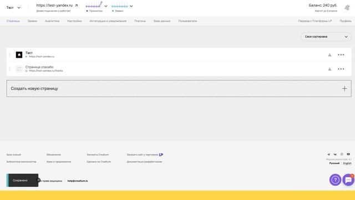Screen dimensions: 355x200
Task: Open the Идеи и предложения footer link
Action: [59, 162]
